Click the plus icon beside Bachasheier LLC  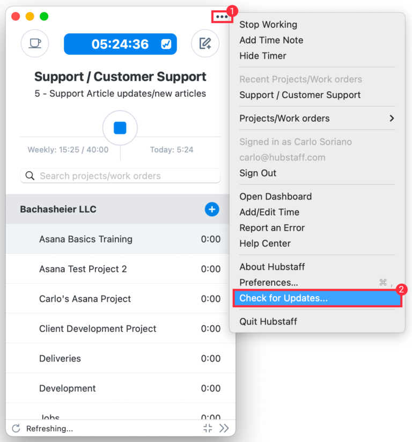tap(212, 210)
